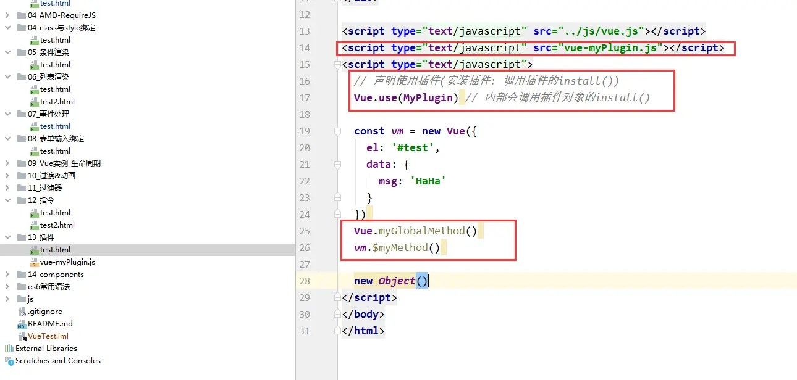
Task: Click the HTML file icon under 08_表单输入绑定
Action: 34,151
